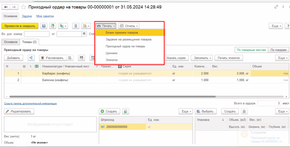This screenshot has height=147, width=290.
Task: Click the barcode scanner icon in the goods toolbar
Action: [x=82, y=58]
